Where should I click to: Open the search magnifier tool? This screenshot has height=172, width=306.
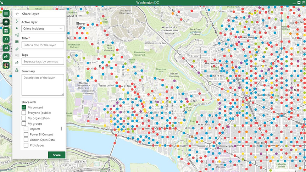point(6,39)
